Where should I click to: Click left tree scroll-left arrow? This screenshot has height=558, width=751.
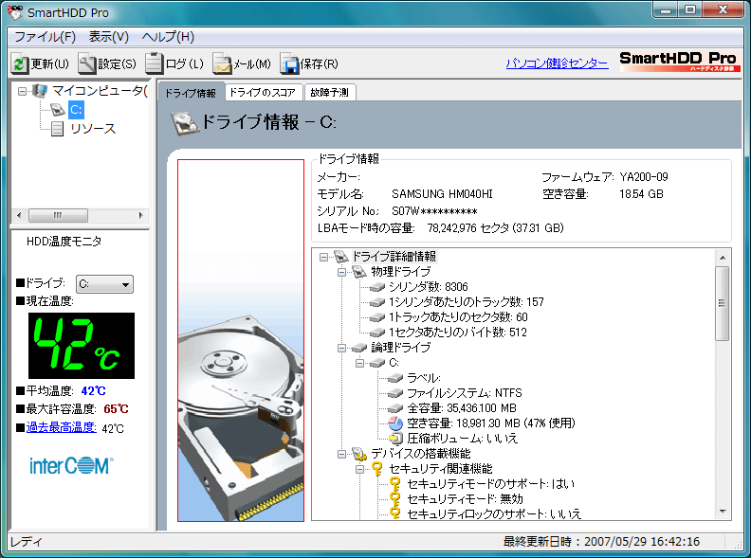click(x=19, y=215)
